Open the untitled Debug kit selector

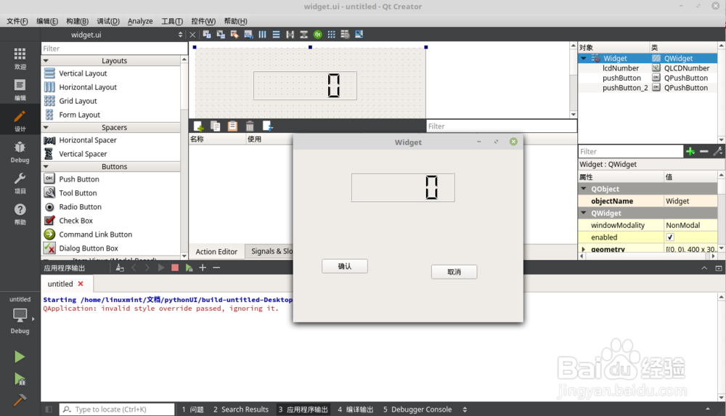click(x=20, y=315)
